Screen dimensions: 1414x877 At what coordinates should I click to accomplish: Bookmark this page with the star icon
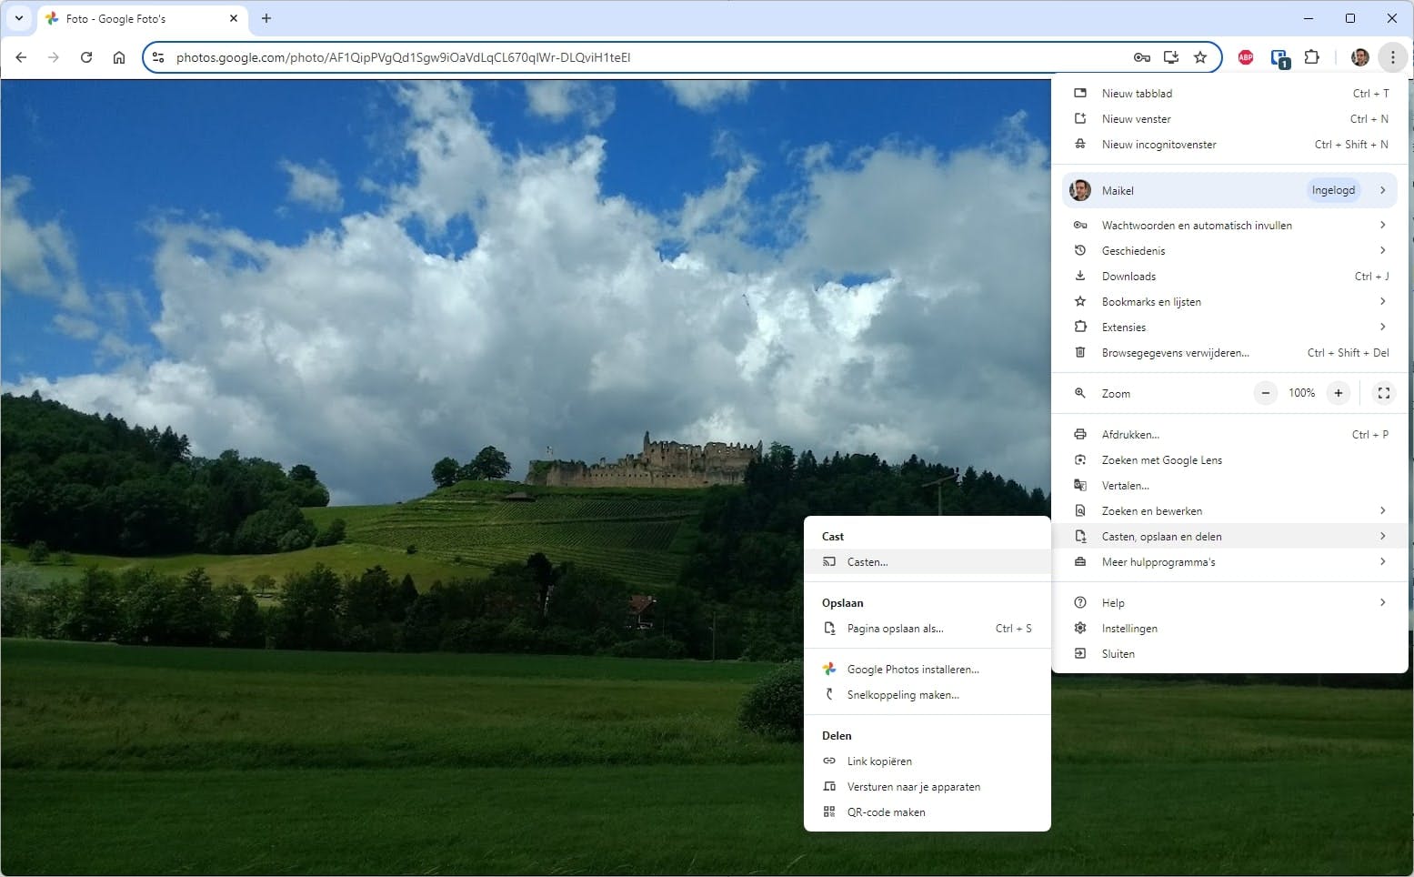(1200, 57)
